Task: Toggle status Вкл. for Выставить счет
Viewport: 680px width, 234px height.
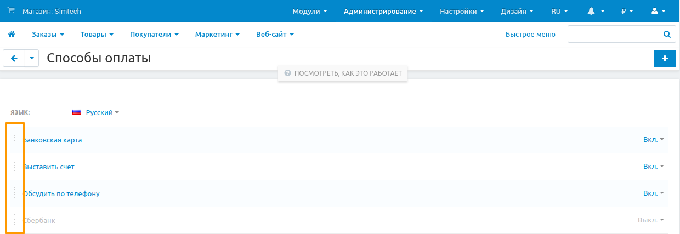Action: point(653,167)
